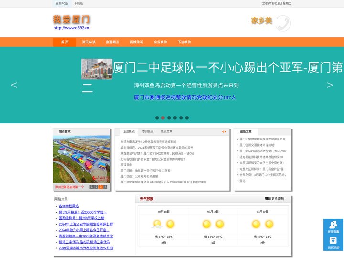Screen dimensions: 344x258
Task: Open the 企业单位 navigation item
Action: pyautogui.click(x=161, y=42)
